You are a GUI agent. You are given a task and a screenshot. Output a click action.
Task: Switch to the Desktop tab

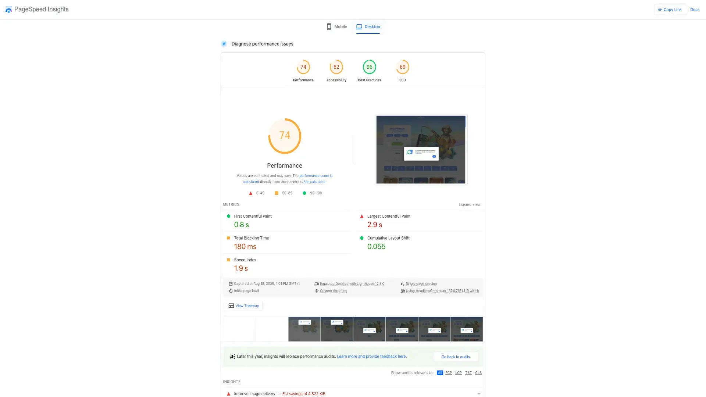coord(368,26)
